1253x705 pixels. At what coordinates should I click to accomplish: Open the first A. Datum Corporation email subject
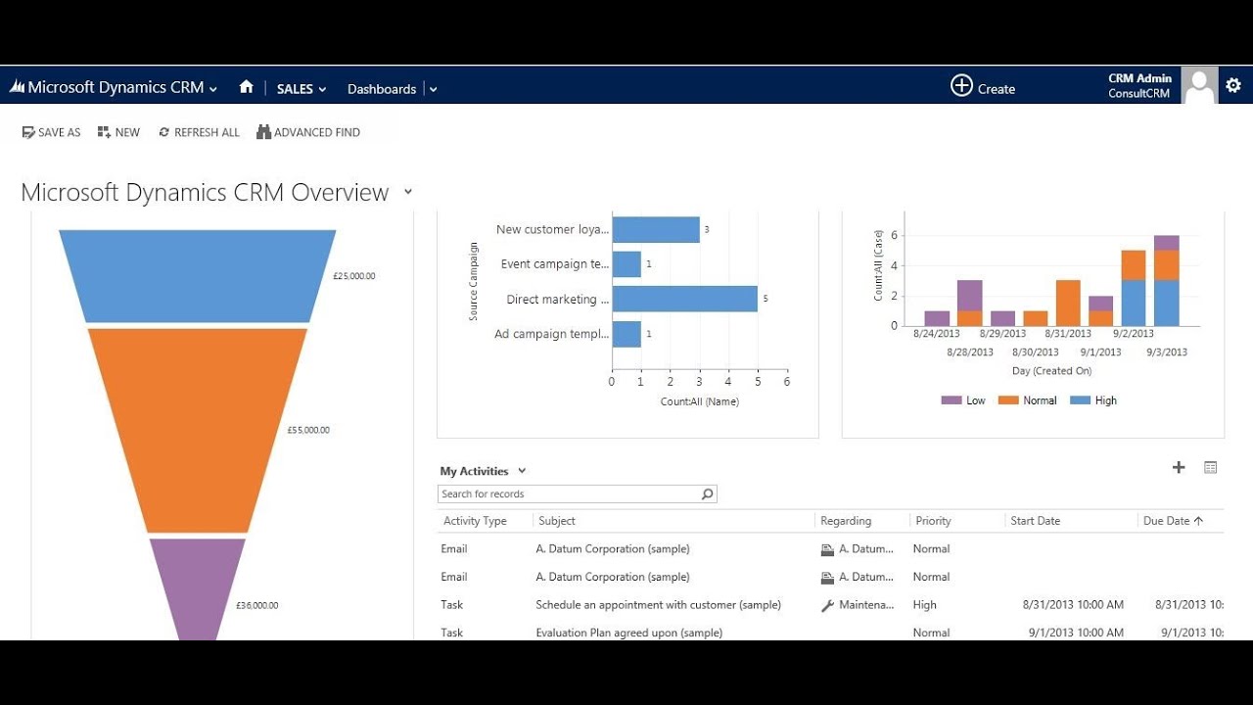(x=613, y=549)
